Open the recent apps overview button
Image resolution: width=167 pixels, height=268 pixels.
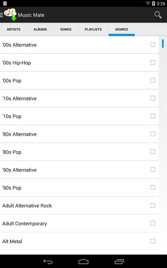point(119,261)
